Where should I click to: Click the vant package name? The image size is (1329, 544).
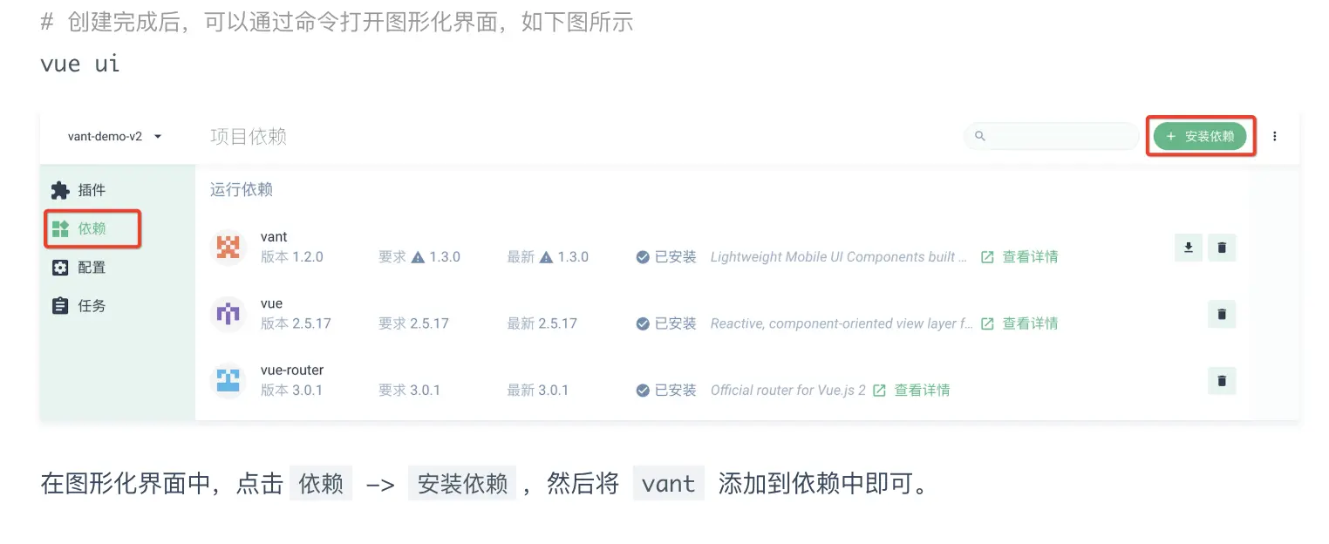tap(274, 237)
